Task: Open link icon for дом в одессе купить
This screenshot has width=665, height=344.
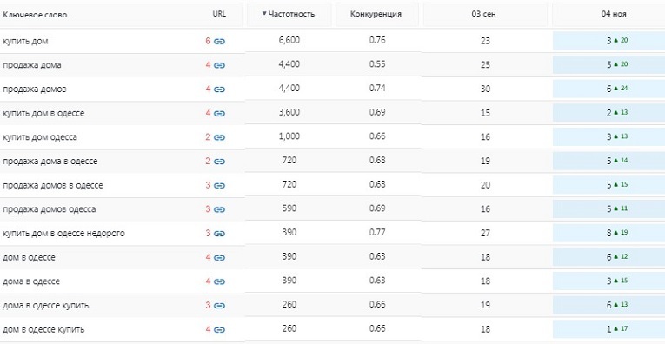Action: [219, 329]
